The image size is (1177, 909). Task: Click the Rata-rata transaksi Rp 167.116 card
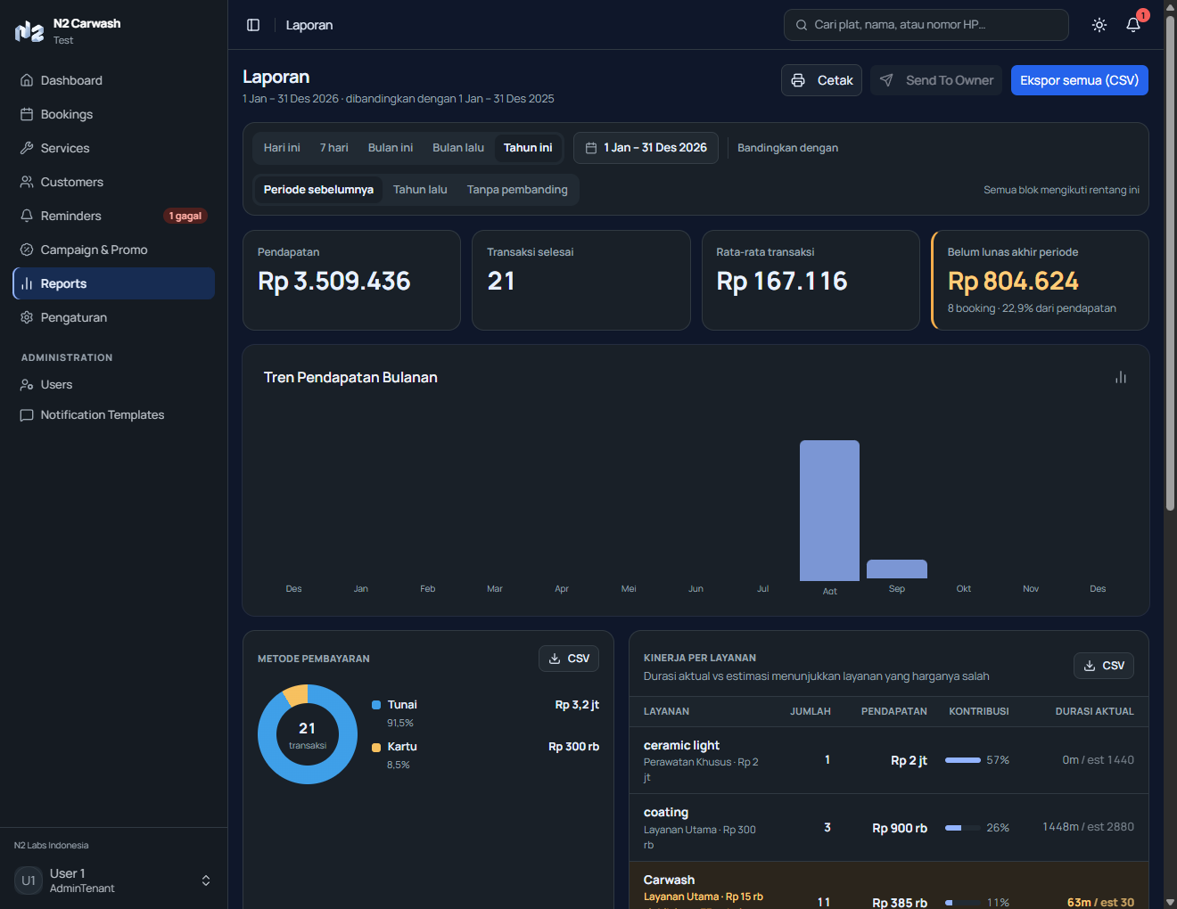click(811, 281)
